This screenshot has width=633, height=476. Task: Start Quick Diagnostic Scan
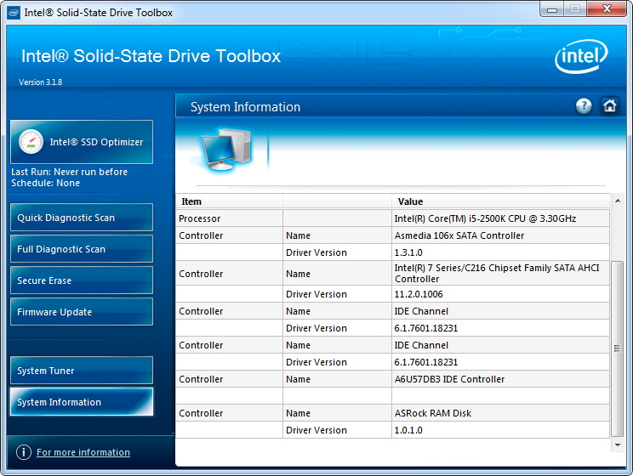82,218
